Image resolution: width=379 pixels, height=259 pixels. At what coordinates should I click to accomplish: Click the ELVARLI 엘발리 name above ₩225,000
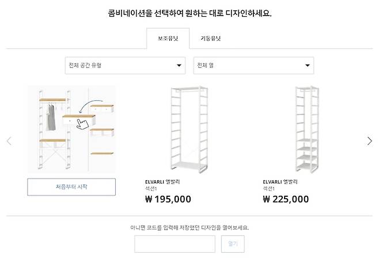point(280,181)
